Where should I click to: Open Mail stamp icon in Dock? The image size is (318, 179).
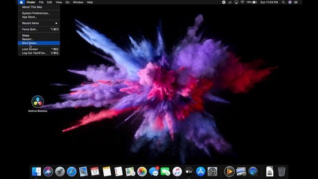coord(83,172)
